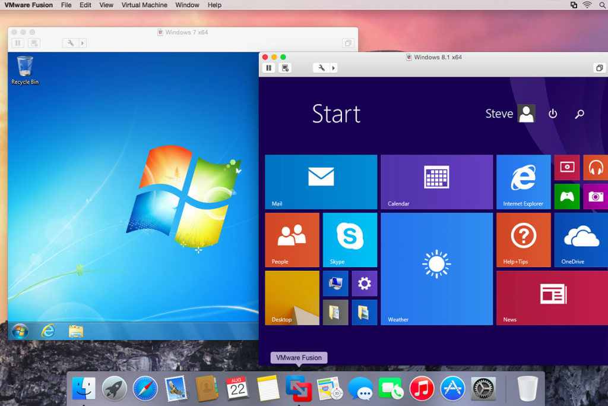Open the Music headphones tile
Viewport: 608px width, 406px height.
tap(596, 167)
